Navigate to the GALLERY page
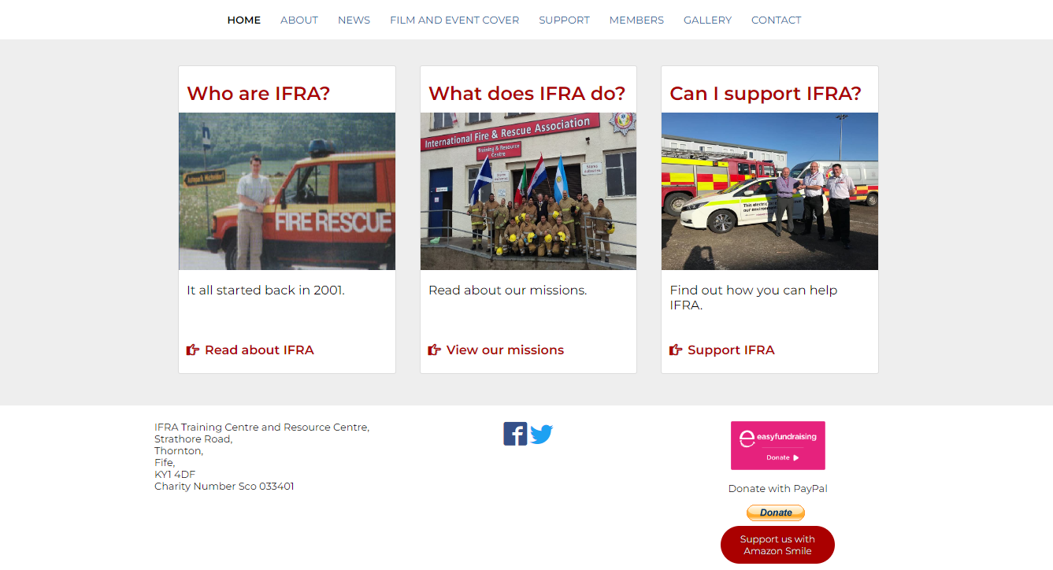Image resolution: width=1053 pixels, height=570 pixels. point(707,20)
